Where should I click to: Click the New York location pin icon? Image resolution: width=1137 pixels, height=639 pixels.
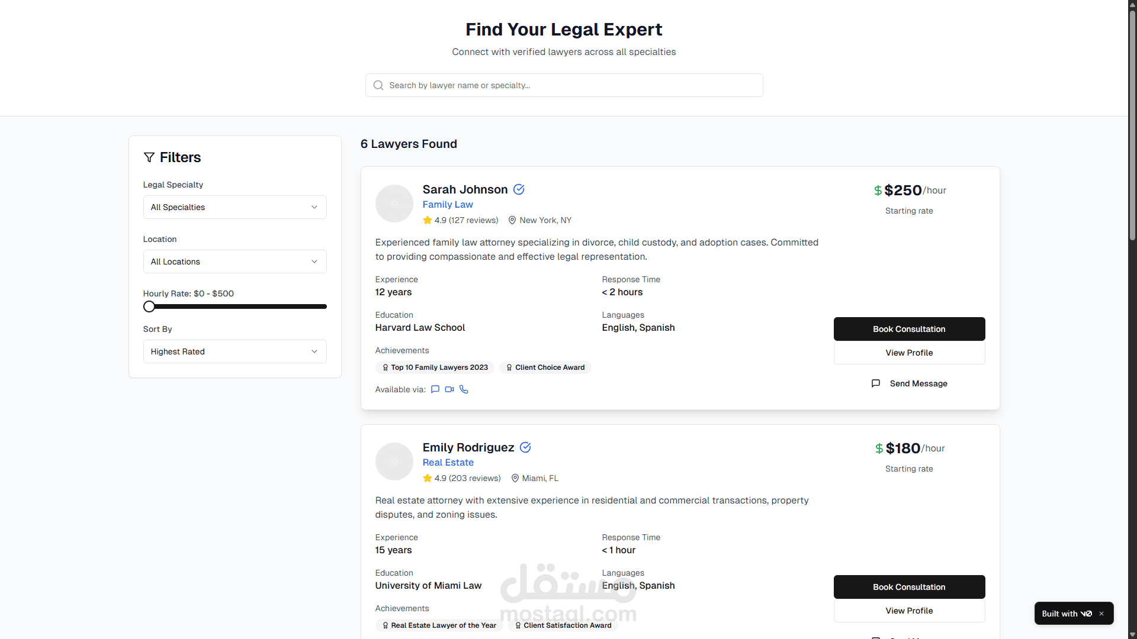click(512, 220)
